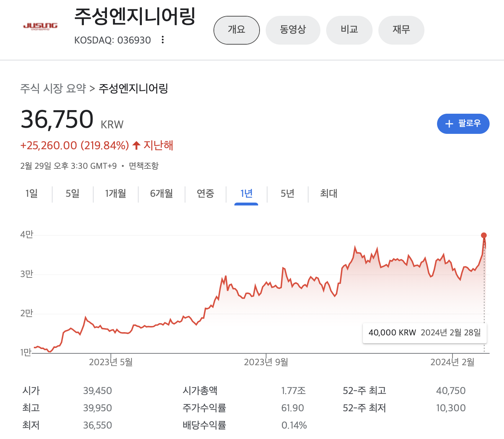Click the 4만 y-axis label
The width and height of the screenshot is (504, 439).
tap(27, 235)
